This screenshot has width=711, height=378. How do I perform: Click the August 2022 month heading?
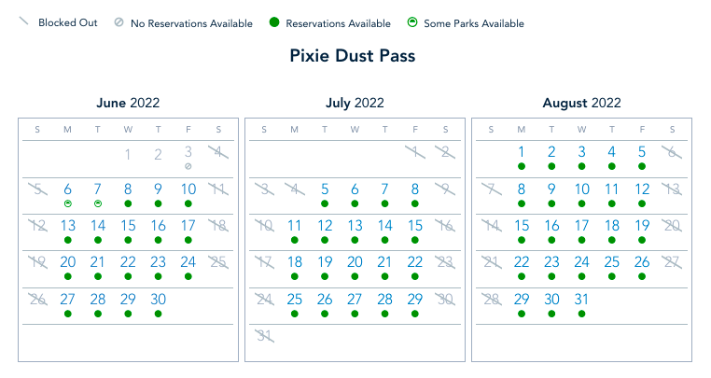tap(581, 103)
